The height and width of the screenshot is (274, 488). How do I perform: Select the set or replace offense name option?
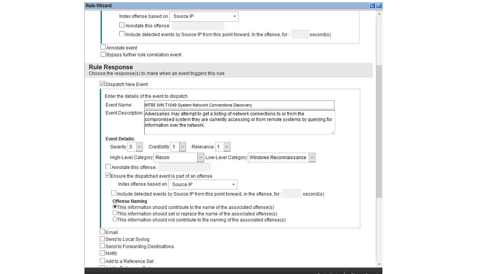pyautogui.click(x=115, y=213)
